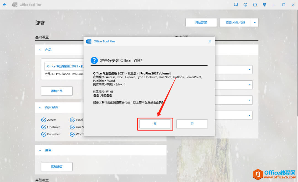Uncheck the Excel application
The width and height of the screenshot is (298, 182).
pos(72,120)
